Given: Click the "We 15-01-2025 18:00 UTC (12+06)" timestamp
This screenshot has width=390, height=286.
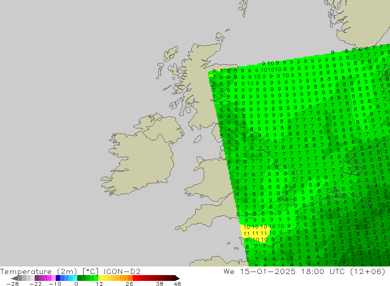Looking at the screenshot, I should click(x=304, y=271).
